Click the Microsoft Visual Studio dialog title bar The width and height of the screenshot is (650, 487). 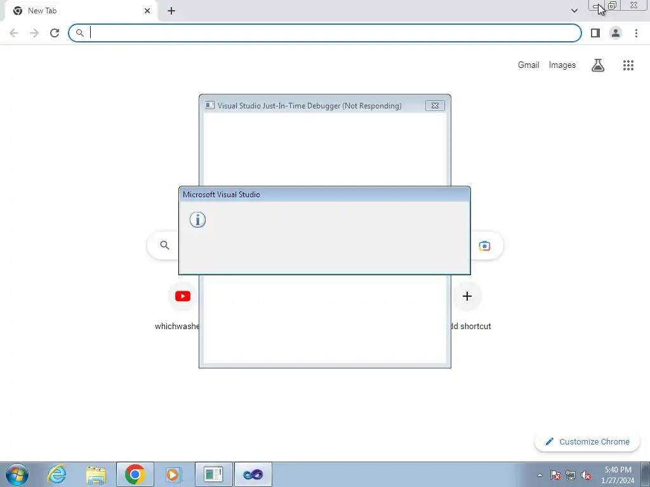pyautogui.click(x=324, y=194)
